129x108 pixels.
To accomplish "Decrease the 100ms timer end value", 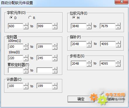I will coord(55,48).
